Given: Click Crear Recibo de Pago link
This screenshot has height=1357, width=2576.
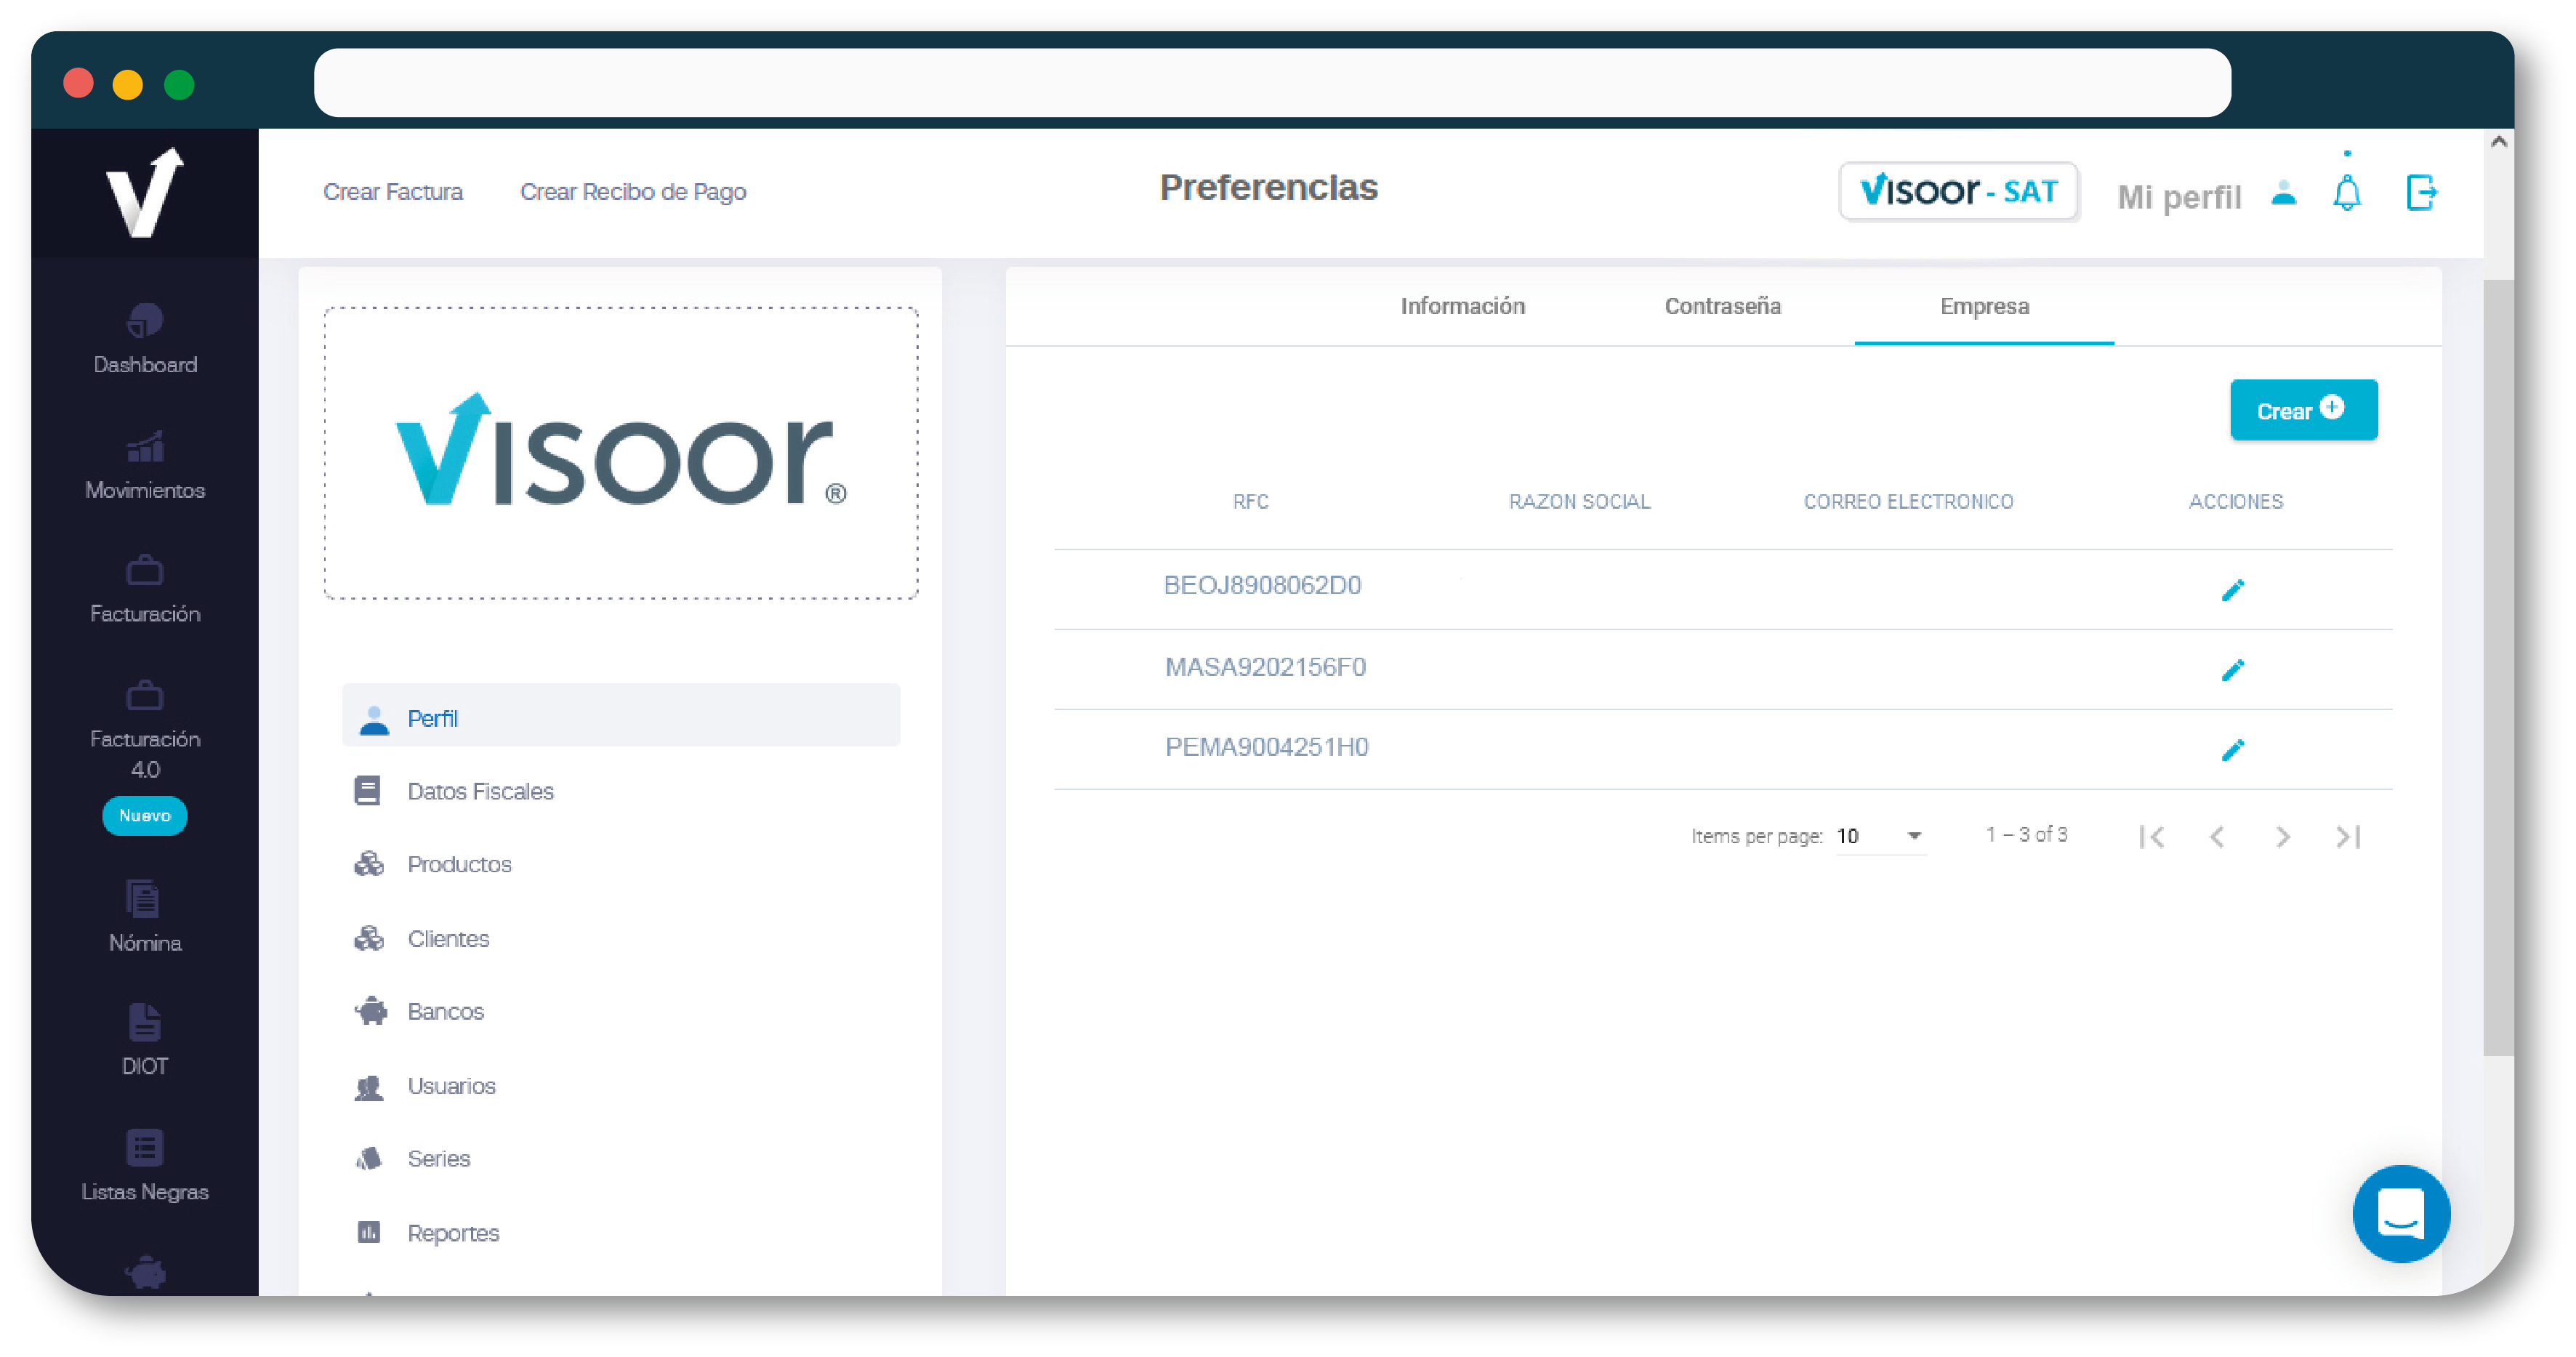Looking at the screenshot, I should [x=633, y=191].
